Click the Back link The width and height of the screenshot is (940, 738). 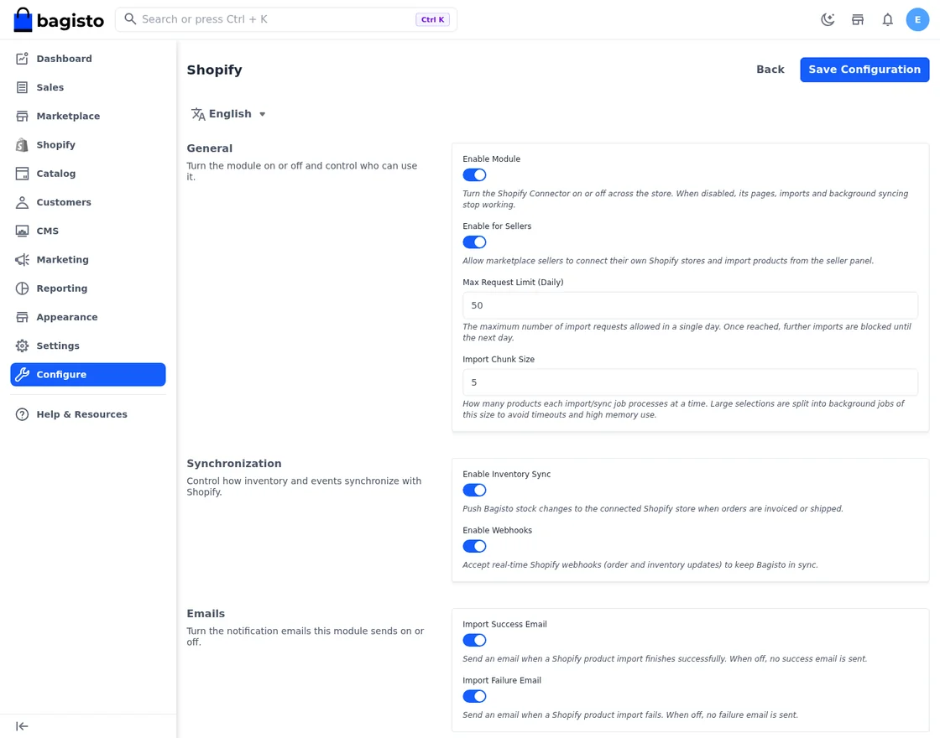tap(770, 70)
